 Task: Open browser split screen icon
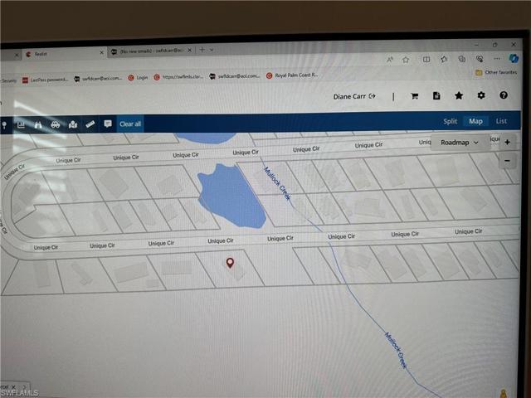tap(426, 59)
